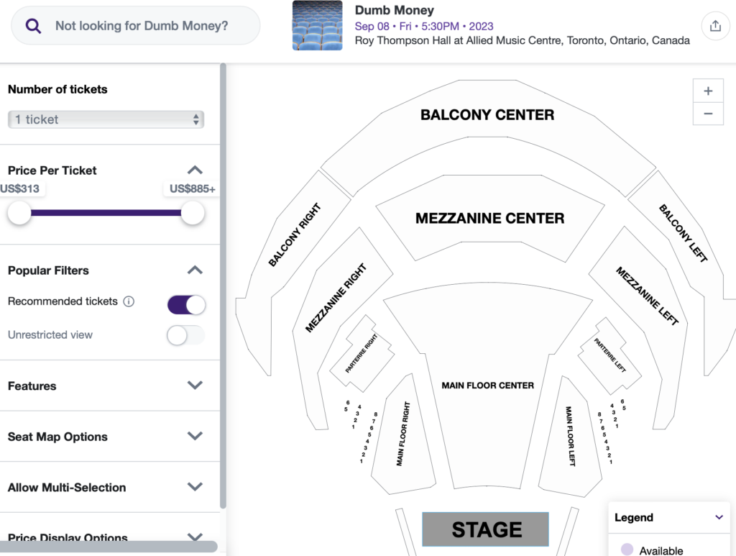Disable the Recommended tickets toggle

pyautogui.click(x=186, y=305)
